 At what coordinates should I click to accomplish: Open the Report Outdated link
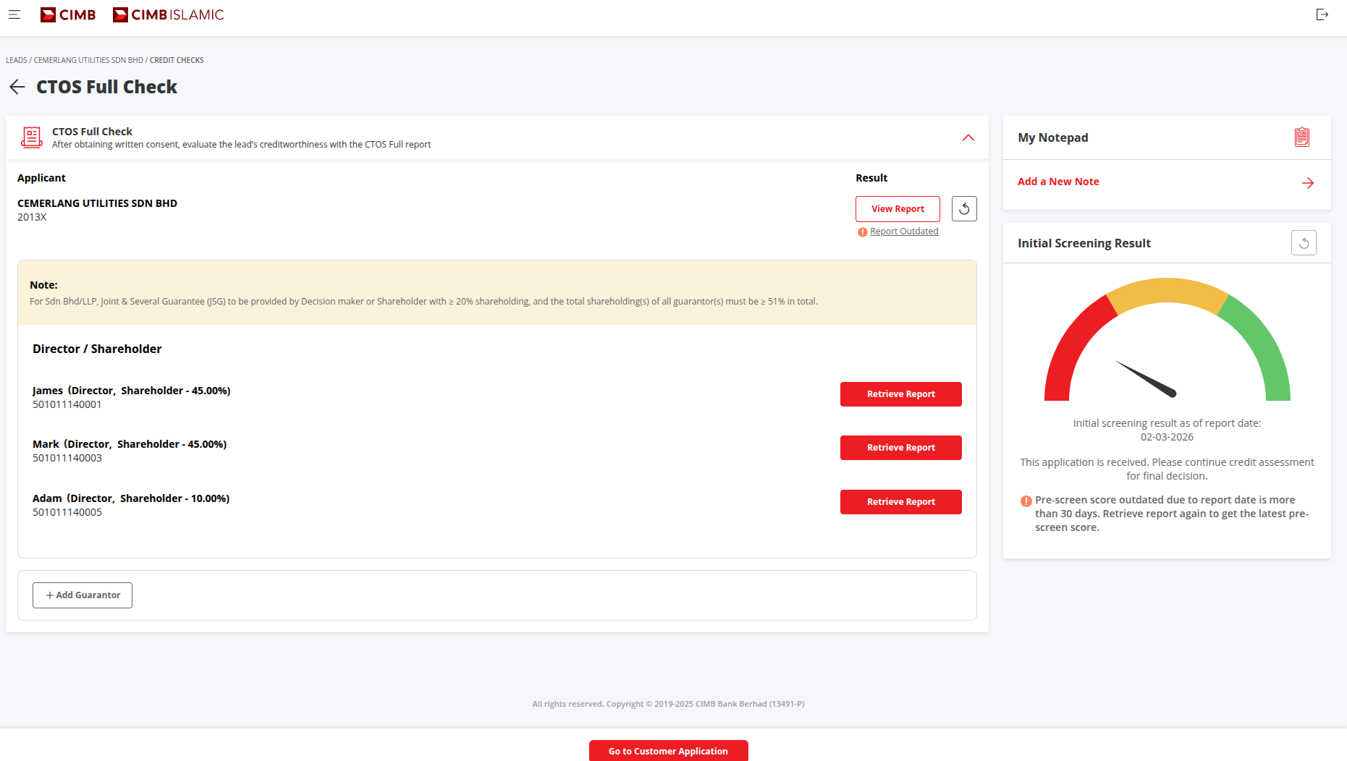904,231
